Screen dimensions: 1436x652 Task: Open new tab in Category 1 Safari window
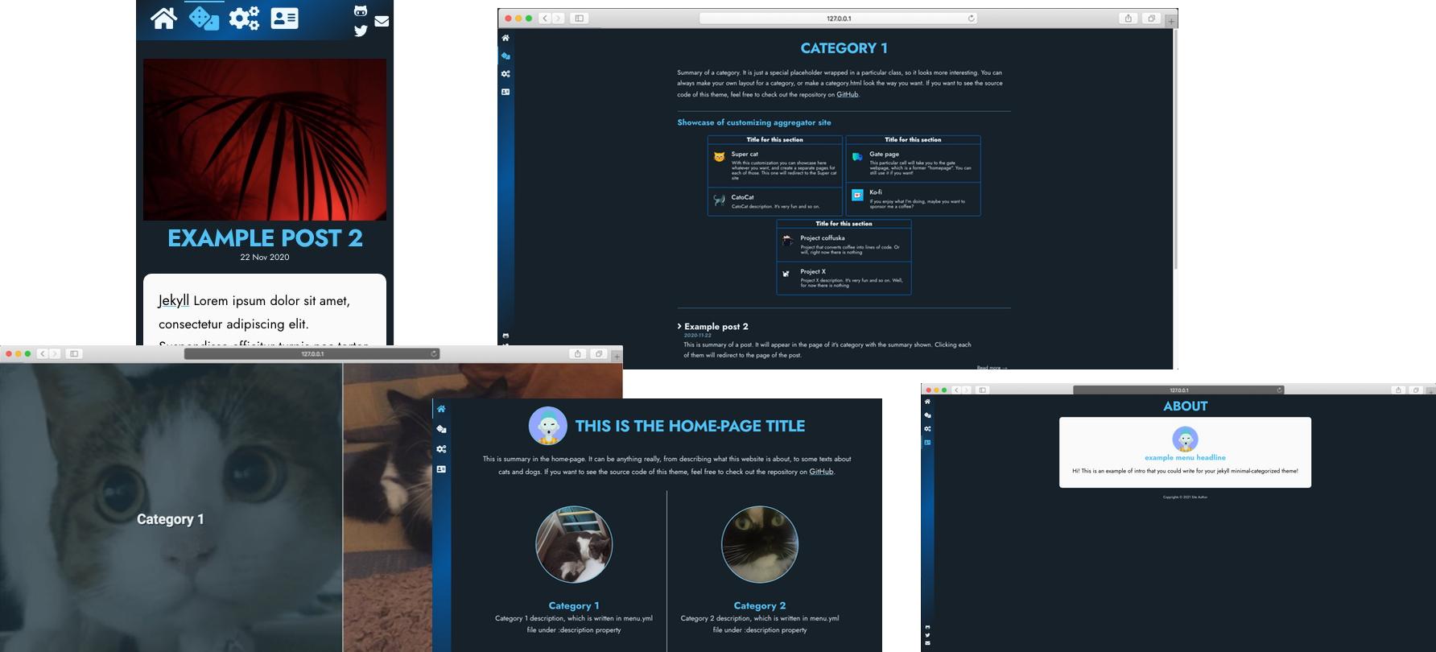click(x=1171, y=21)
